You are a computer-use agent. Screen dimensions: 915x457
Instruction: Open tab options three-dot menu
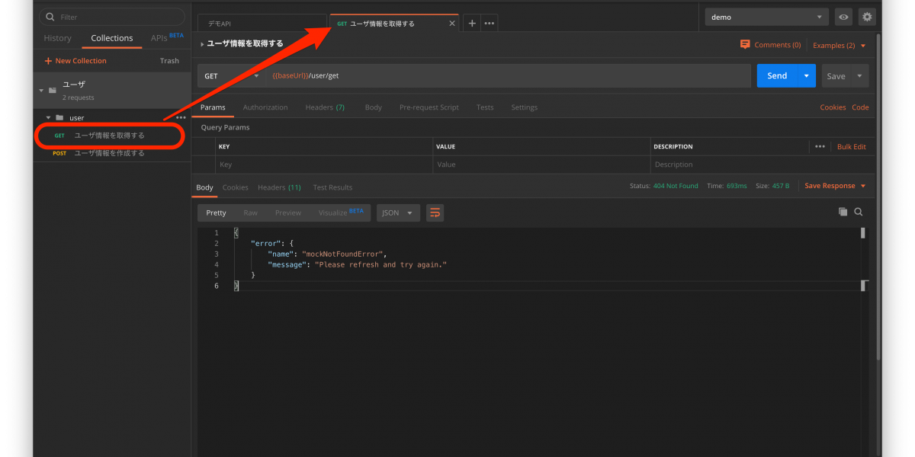[x=490, y=24]
